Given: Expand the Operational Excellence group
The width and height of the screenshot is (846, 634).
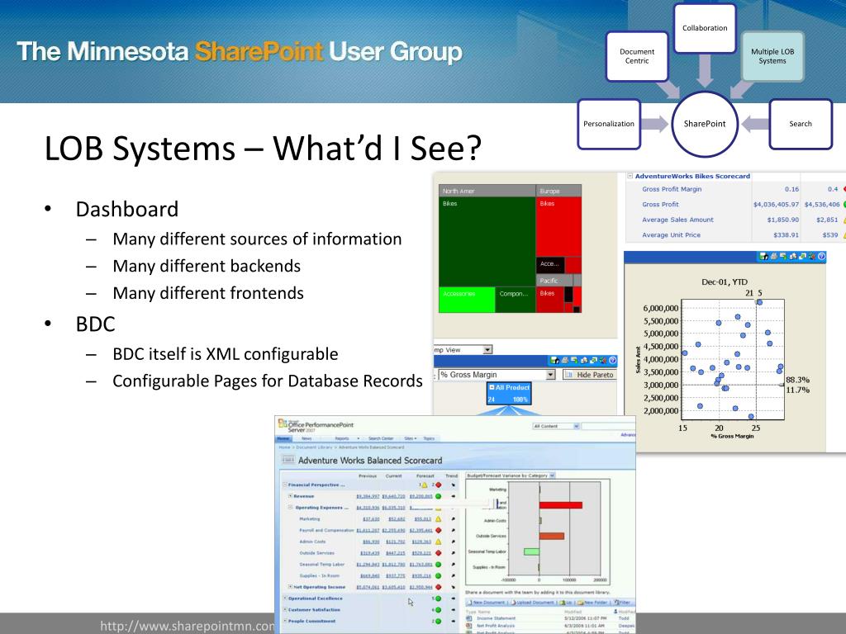Looking at the screenshot, I should [285, 599].
